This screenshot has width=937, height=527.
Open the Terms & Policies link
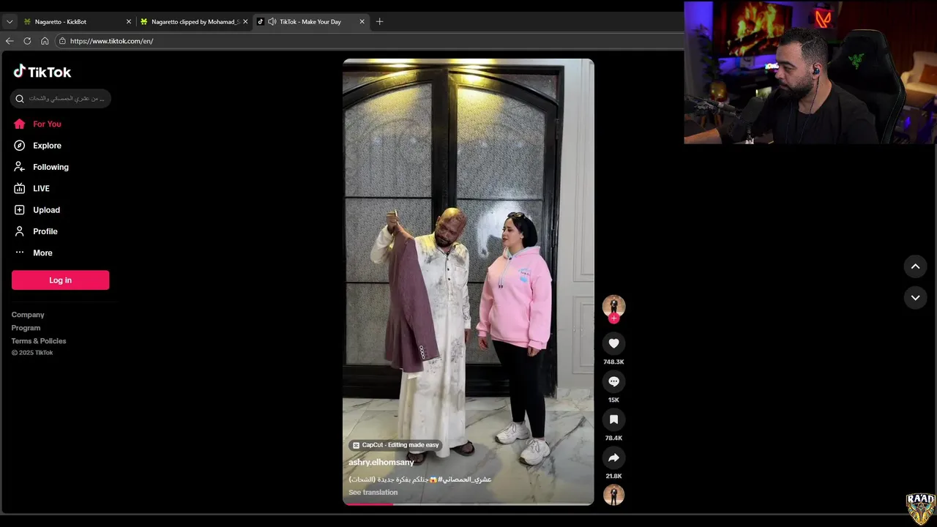(x=39, y=341)
